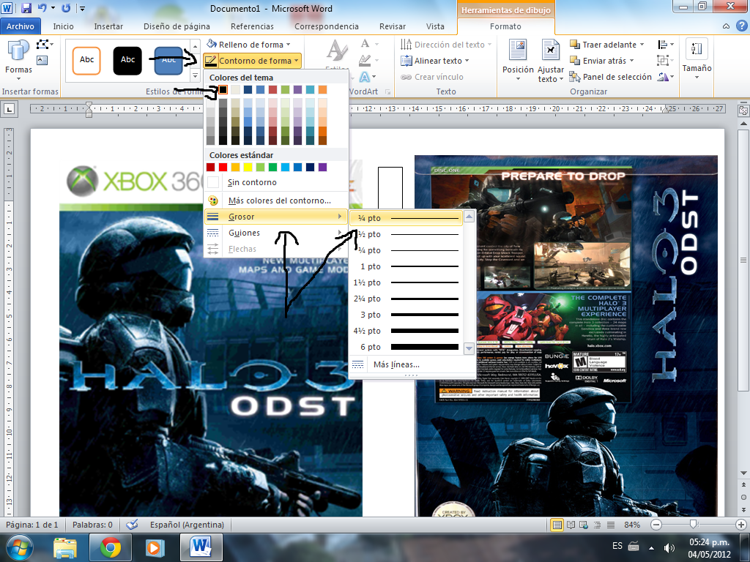Switch to Web Layout view
750x562 pixels.
click(584, 525)
